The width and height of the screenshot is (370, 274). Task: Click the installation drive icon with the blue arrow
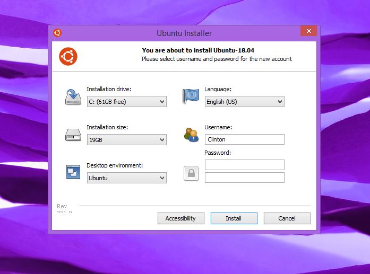[x=73, y=97]
